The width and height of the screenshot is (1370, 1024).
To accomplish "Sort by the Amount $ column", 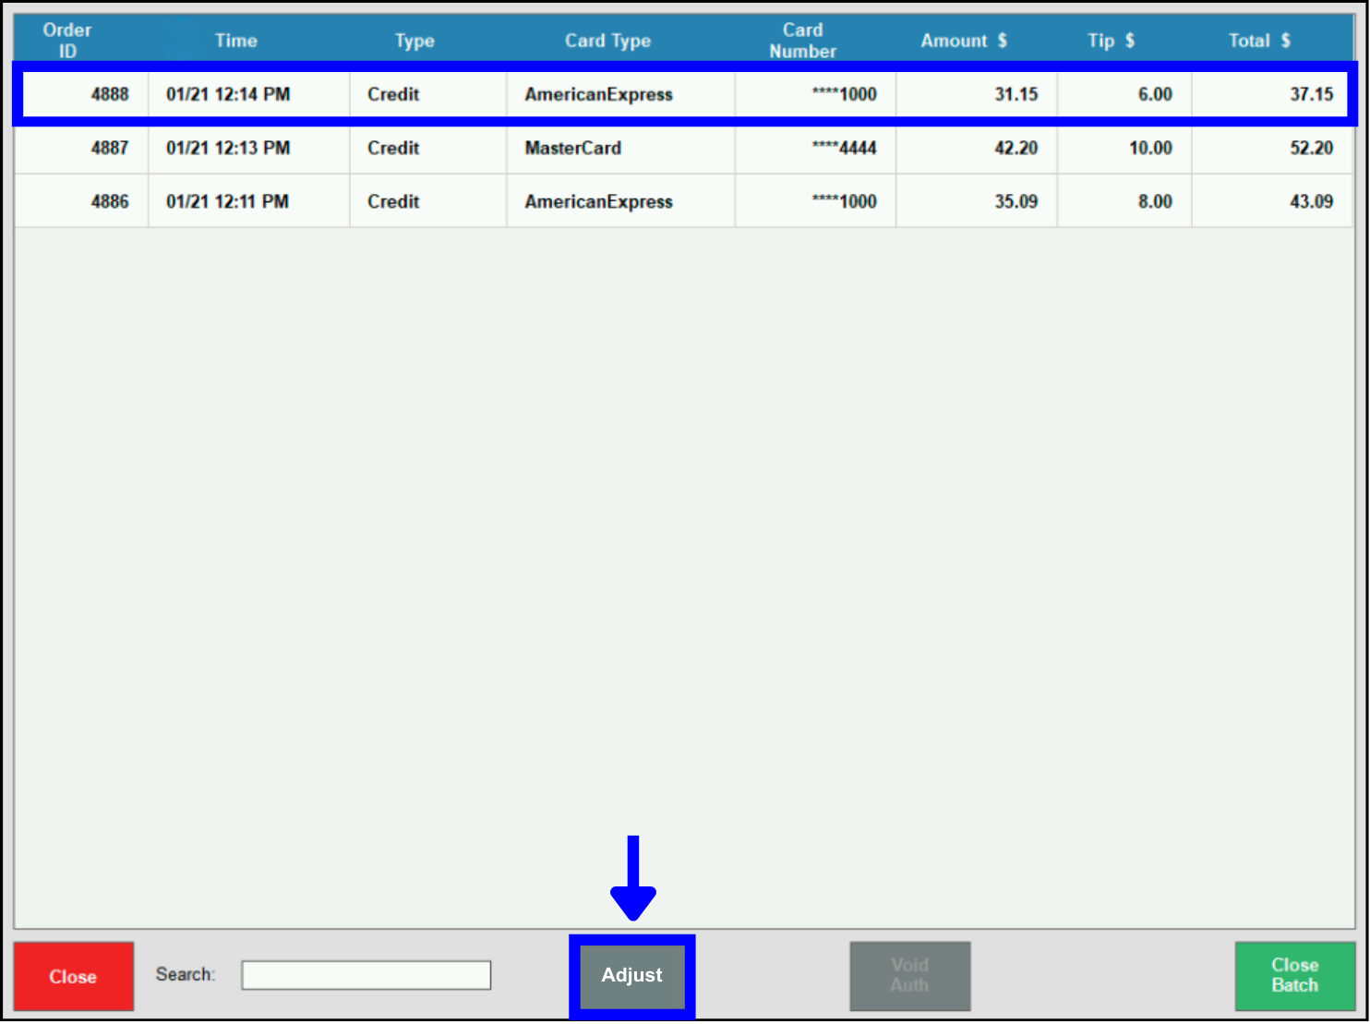I will click(x=963, y=40).
